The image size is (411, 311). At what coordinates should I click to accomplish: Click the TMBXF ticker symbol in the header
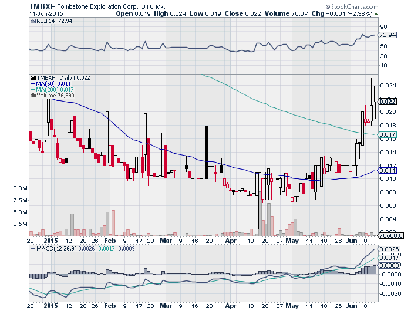(42, 6)
